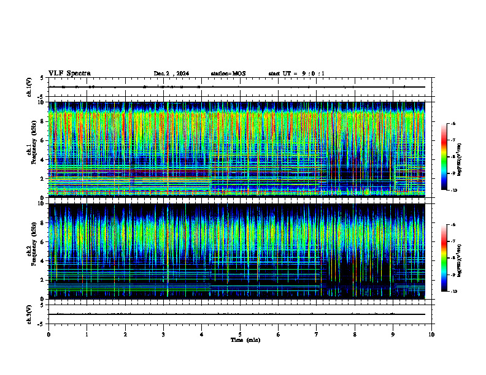Image resolution: width=486 pixels, height=375 pixels.
Task: Select the "Dec. 2 , 2024" date label
Action: coord(171,74)
